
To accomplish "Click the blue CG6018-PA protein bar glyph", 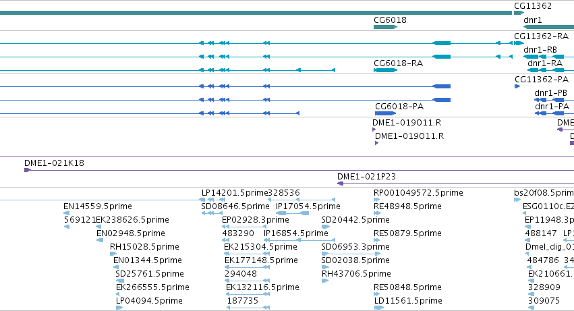I will pos(385,113).
